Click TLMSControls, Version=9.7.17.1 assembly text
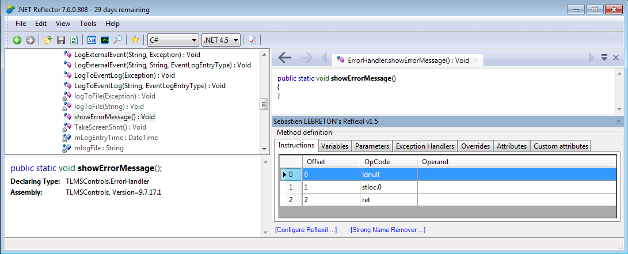The width and height of the screenshot is (628, 254). tap(113, 192)
